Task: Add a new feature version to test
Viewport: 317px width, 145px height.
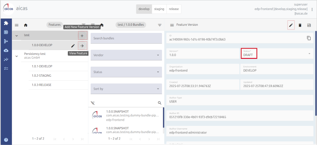Action: 82,35
